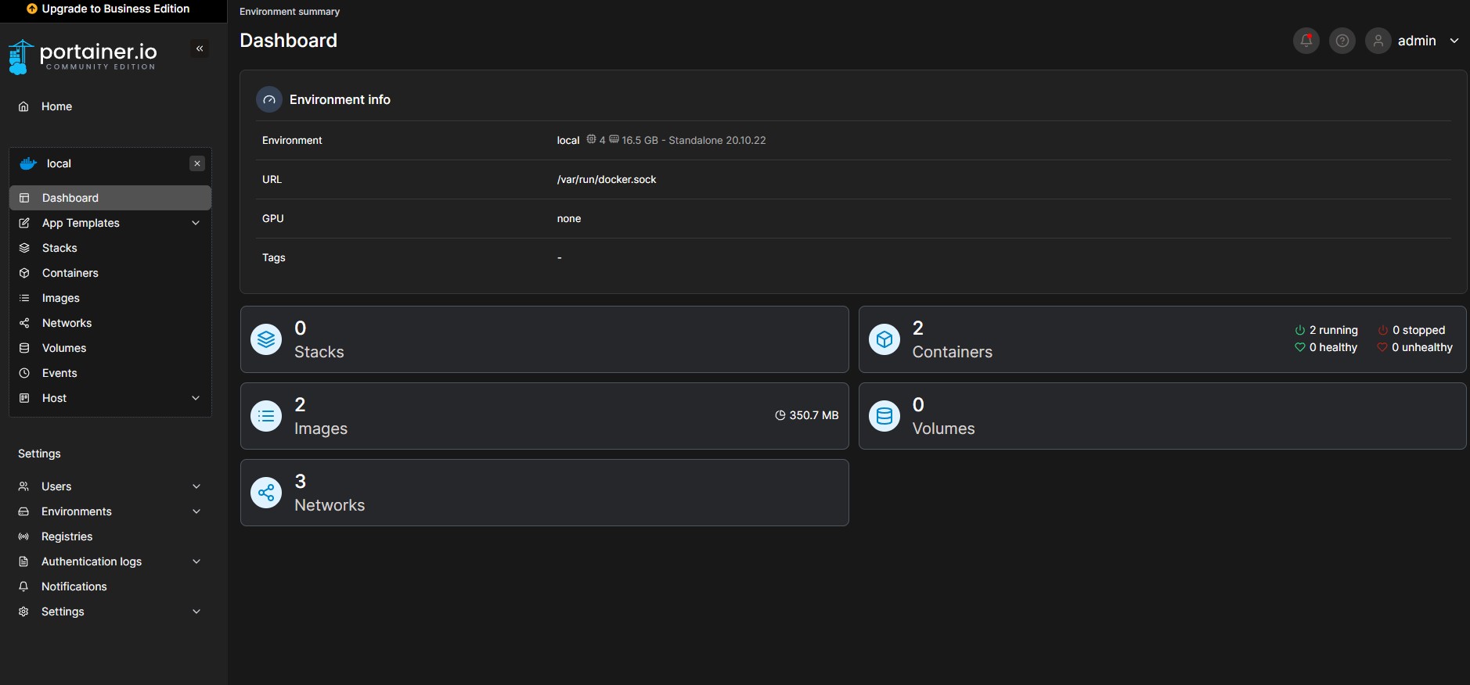Viewport: 1470px width, 685px height.
Task: Click the Containers card cube icon
Action: [885, 339]
